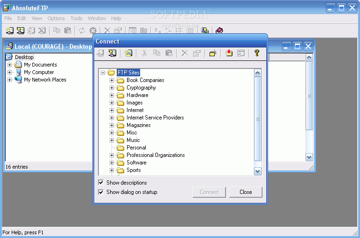Expand the Magazines folder
This screenshot has width=360, height=238.
(x=112, y=125)
